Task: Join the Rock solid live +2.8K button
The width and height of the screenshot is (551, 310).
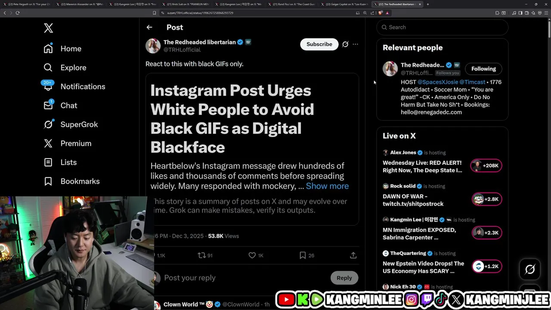Action: (x=487, y=199)
